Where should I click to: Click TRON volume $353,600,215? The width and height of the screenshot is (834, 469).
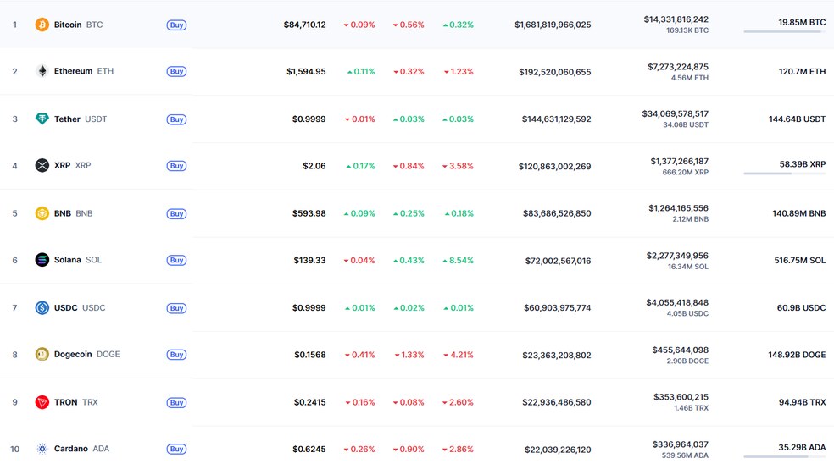(681, 397)
